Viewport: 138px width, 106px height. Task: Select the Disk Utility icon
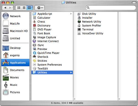coord(79,14)
